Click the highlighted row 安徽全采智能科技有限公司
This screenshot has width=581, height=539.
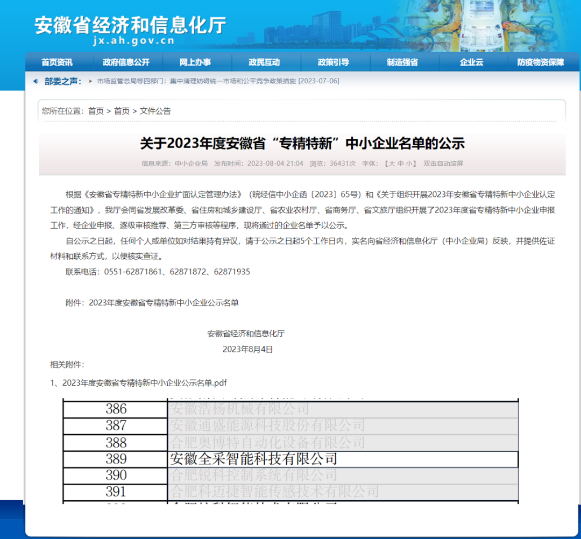point(343,459)
